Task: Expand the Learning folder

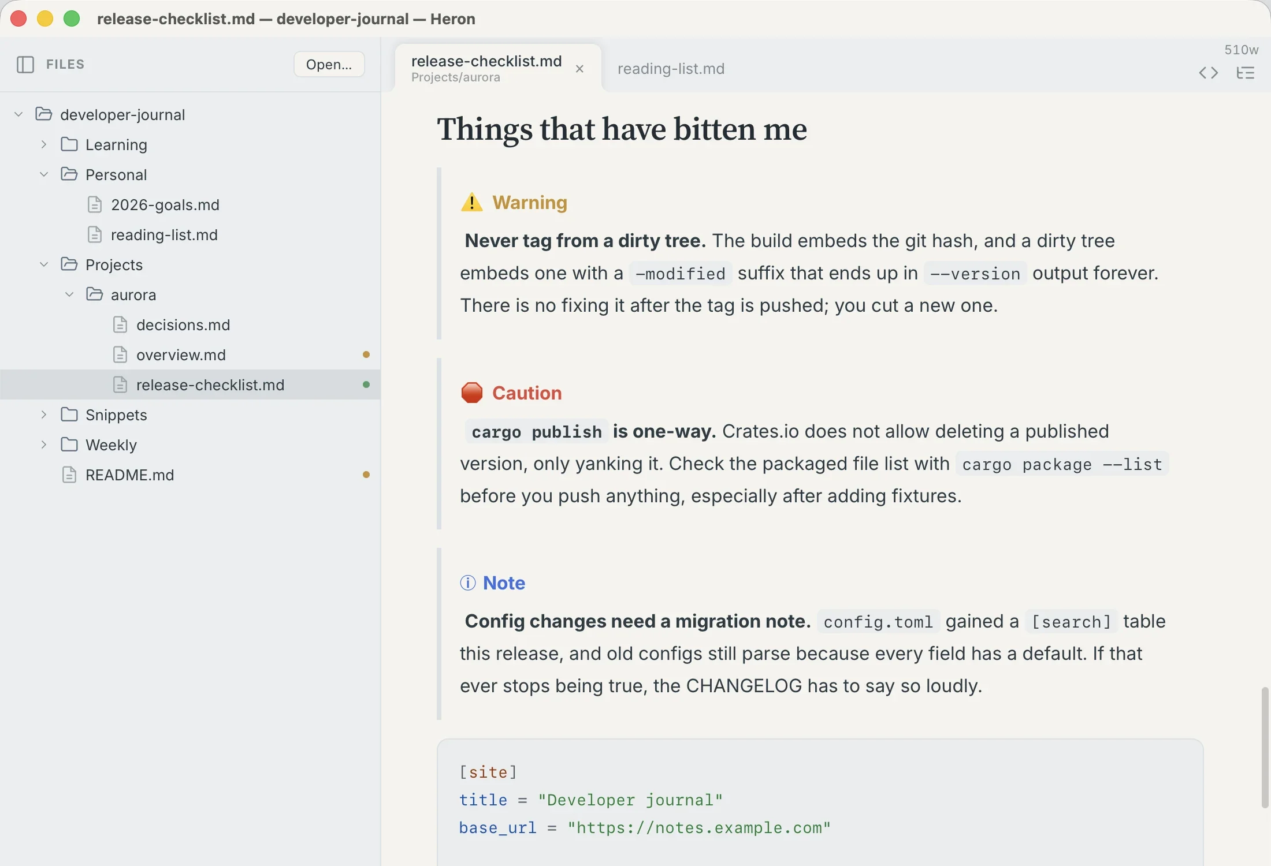Action: [44, 144]
